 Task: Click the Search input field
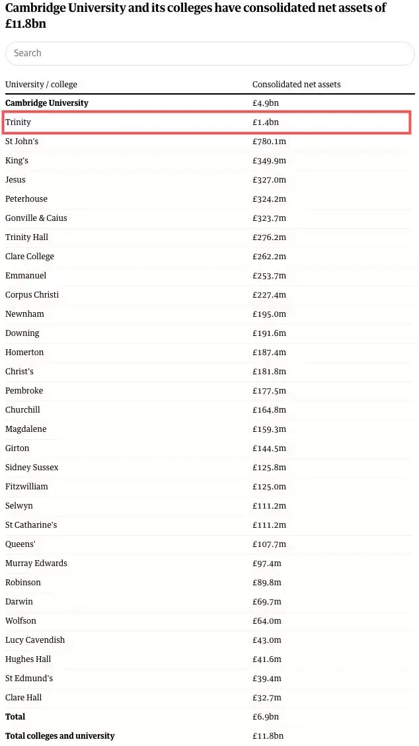coord(209,53)
